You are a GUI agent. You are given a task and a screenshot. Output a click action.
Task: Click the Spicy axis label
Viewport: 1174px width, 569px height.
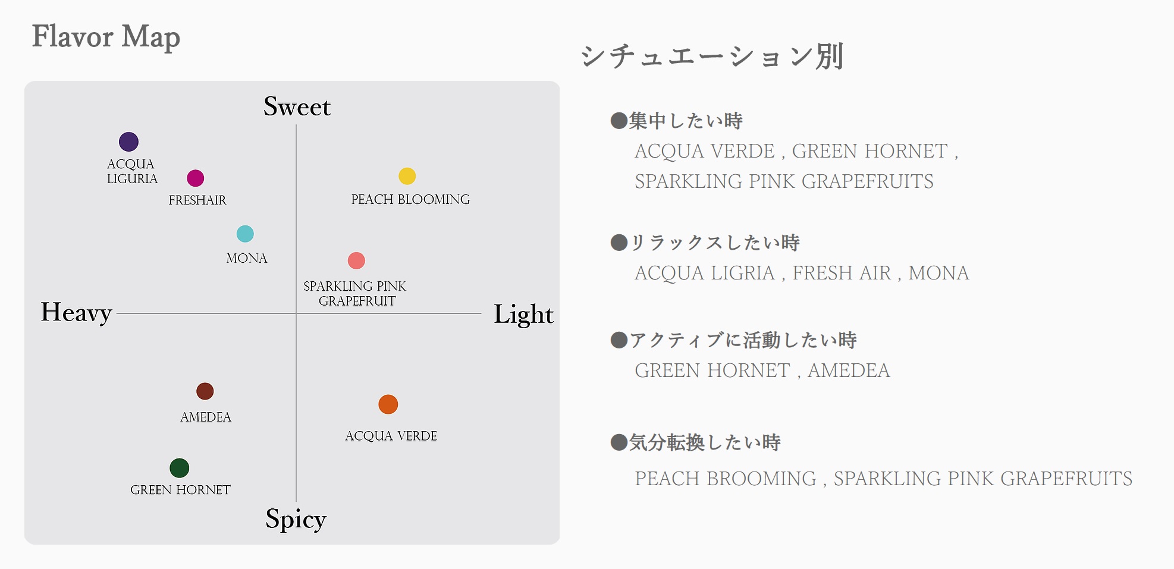click(x=296, y=520)
